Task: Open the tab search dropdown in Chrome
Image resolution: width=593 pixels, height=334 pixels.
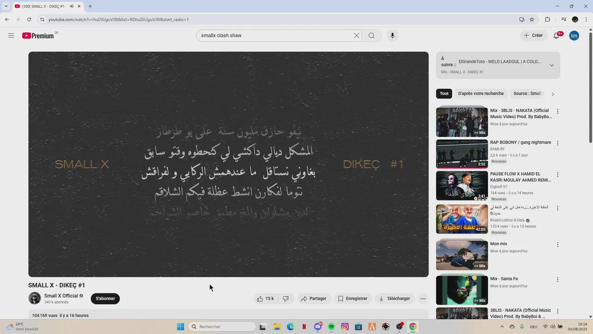Action: coord(6,6)
